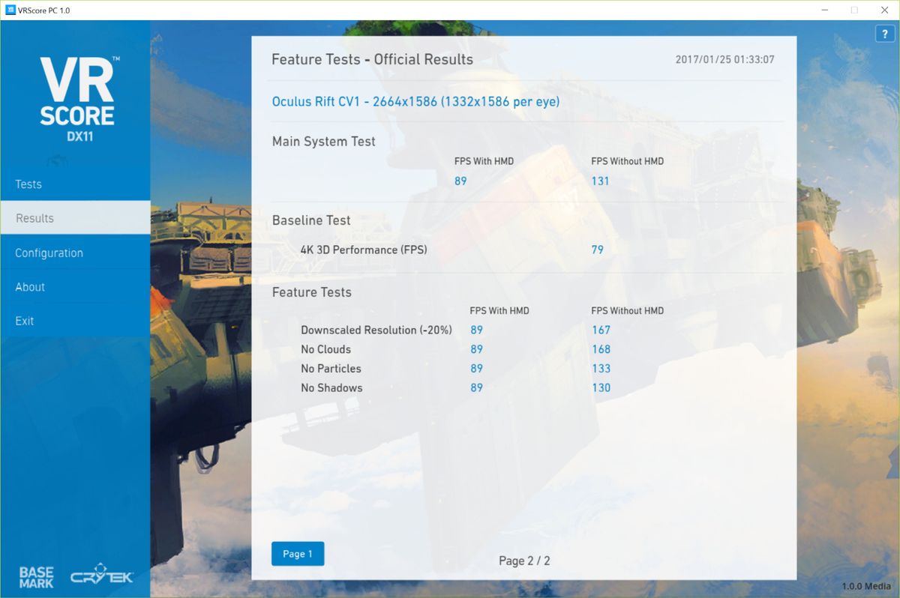Close the VRScore PC window
The image size is (900, 598).
pyautogui.click(x=886, y=10)
